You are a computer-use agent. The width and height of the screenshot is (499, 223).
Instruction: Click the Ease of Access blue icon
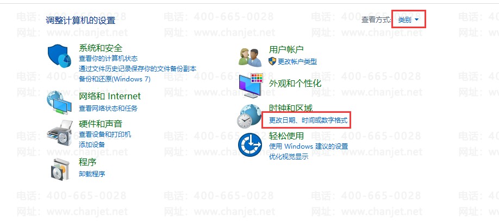coord(250,145)
